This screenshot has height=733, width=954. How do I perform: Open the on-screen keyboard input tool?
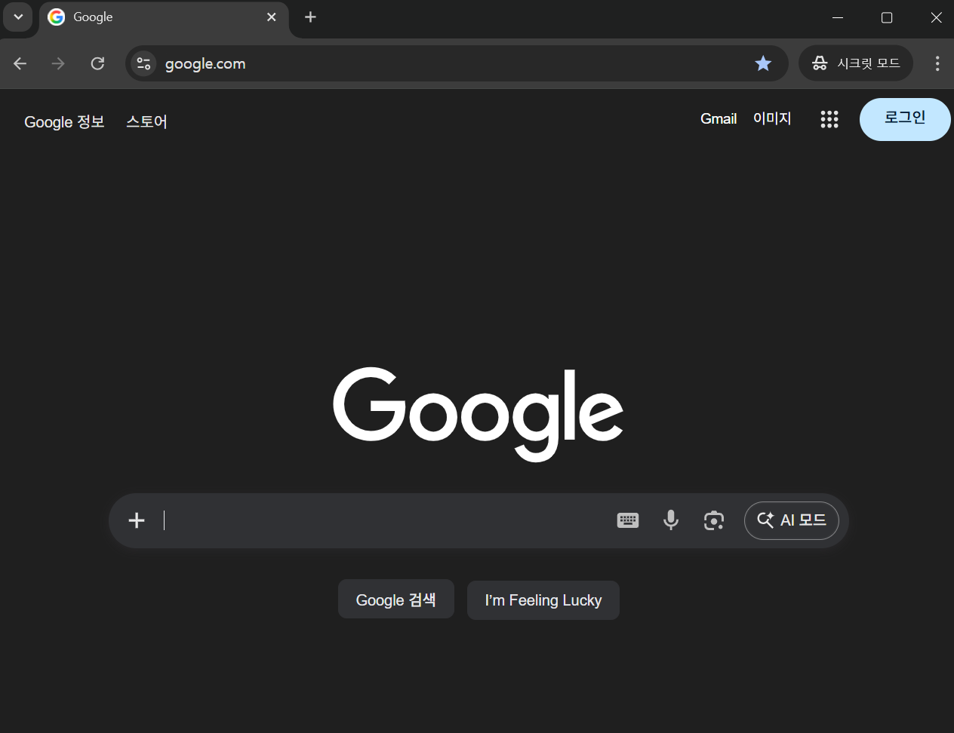(x=628, y=520)
